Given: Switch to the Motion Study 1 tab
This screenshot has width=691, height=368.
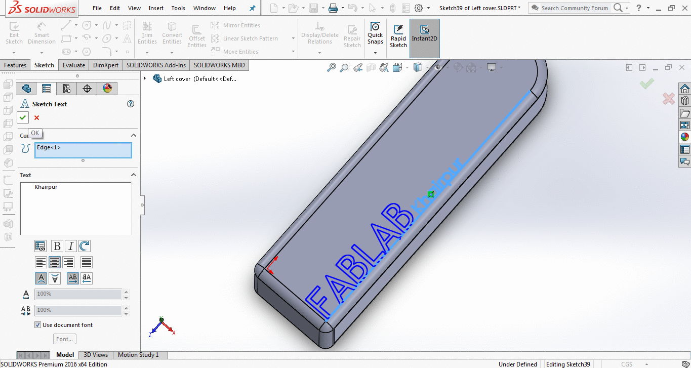Looking at the screenshot, I should (x=138, y=355).
